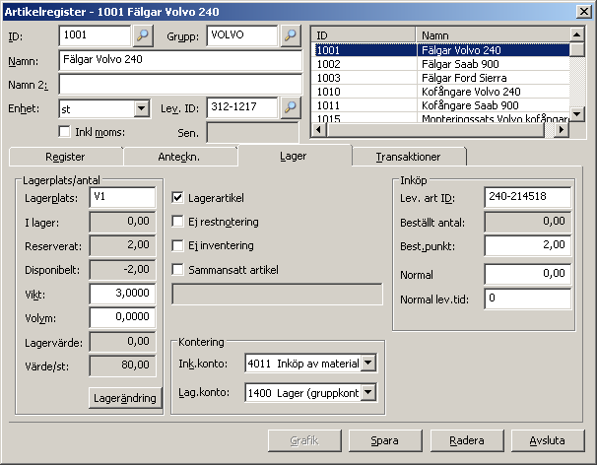Viewport: 597px width, 465px height.
Task: Close the Artikelregister window
Action: (x=583, y=12)
